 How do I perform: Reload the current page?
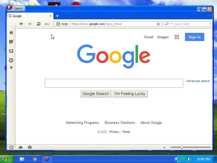[x=39, y=24]
